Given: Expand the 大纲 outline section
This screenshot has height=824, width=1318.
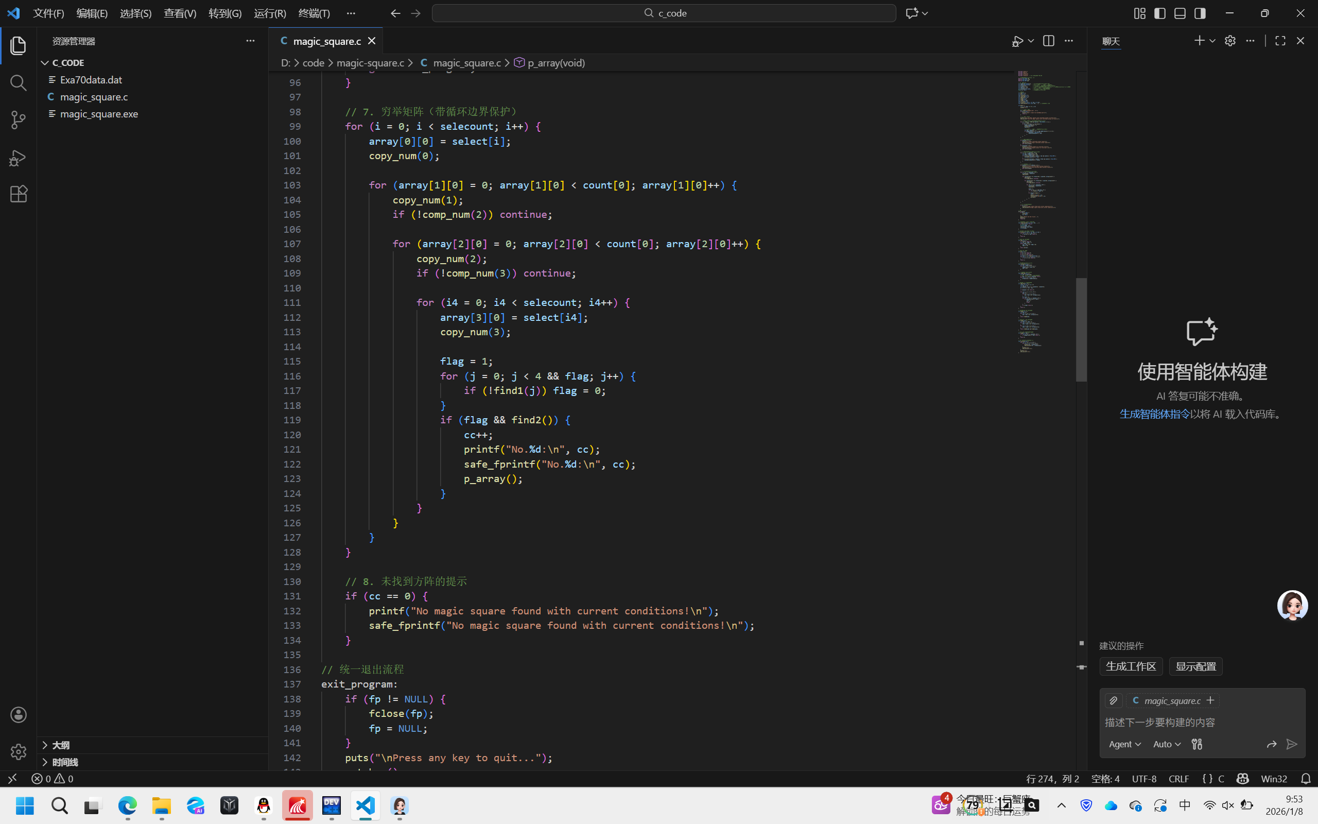Looking at the screenshot, I should click(60, 745).
